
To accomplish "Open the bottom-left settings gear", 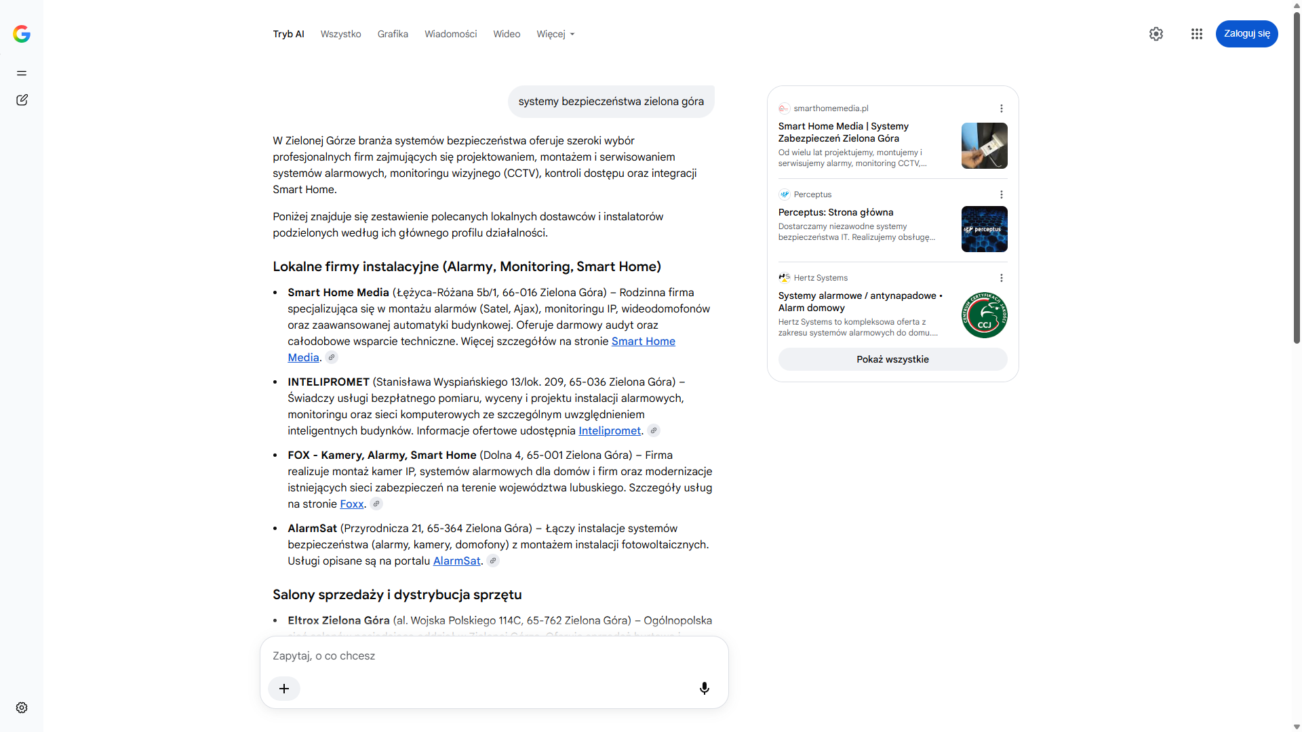I will [22, 708].
